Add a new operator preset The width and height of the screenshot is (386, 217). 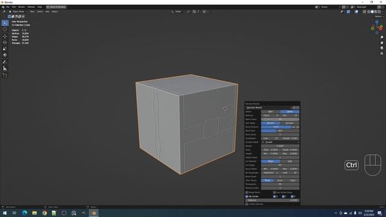294,108
